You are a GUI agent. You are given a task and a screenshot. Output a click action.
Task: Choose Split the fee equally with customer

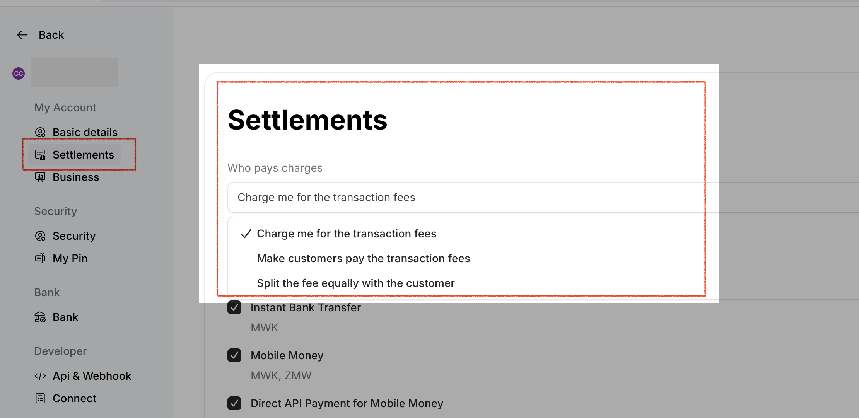[355, 283]
